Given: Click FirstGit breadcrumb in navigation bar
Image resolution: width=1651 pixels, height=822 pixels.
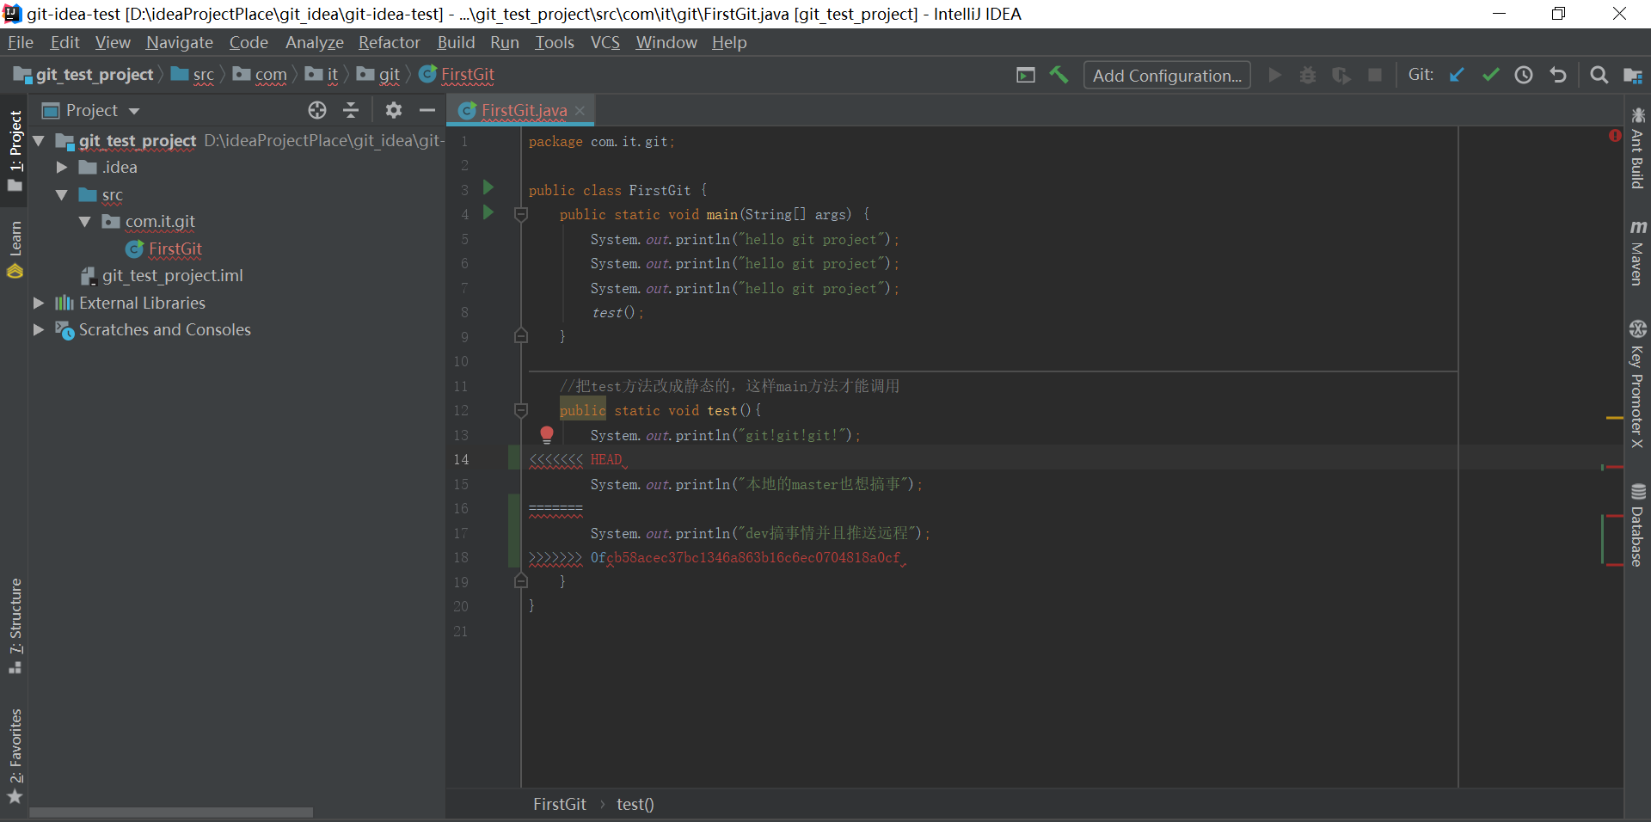Looking at the screenshot, I should [457, 75].
